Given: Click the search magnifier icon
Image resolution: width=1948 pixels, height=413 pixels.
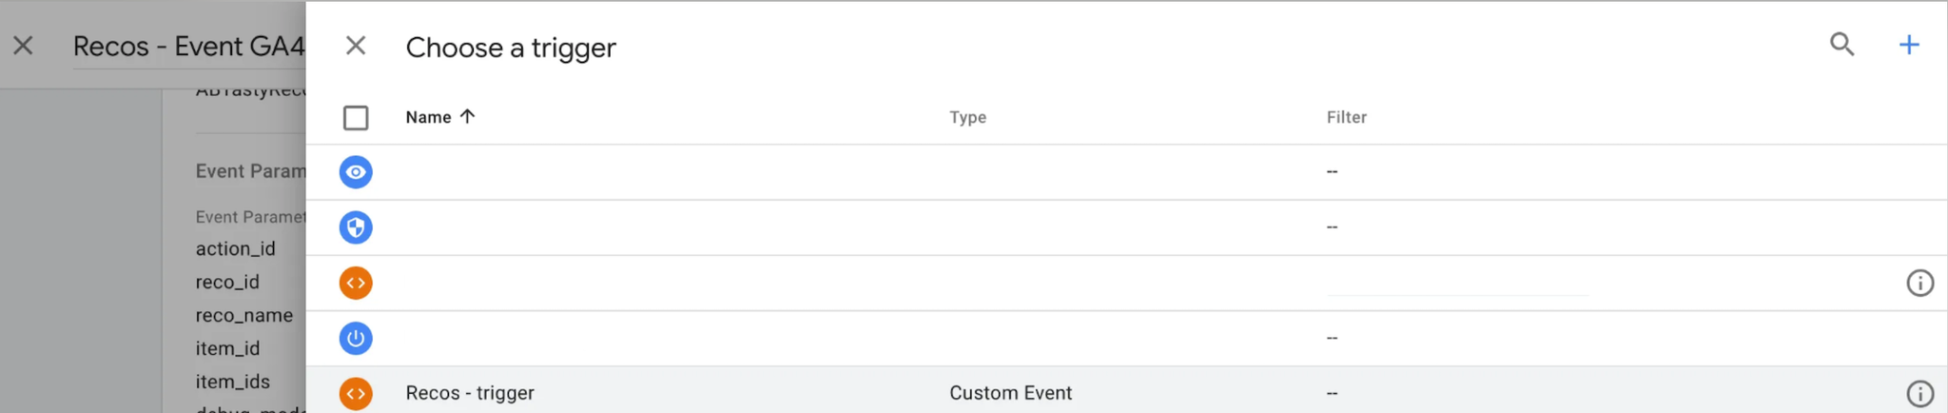Looking at the screenshot, I should click(x=1842, y=45).
